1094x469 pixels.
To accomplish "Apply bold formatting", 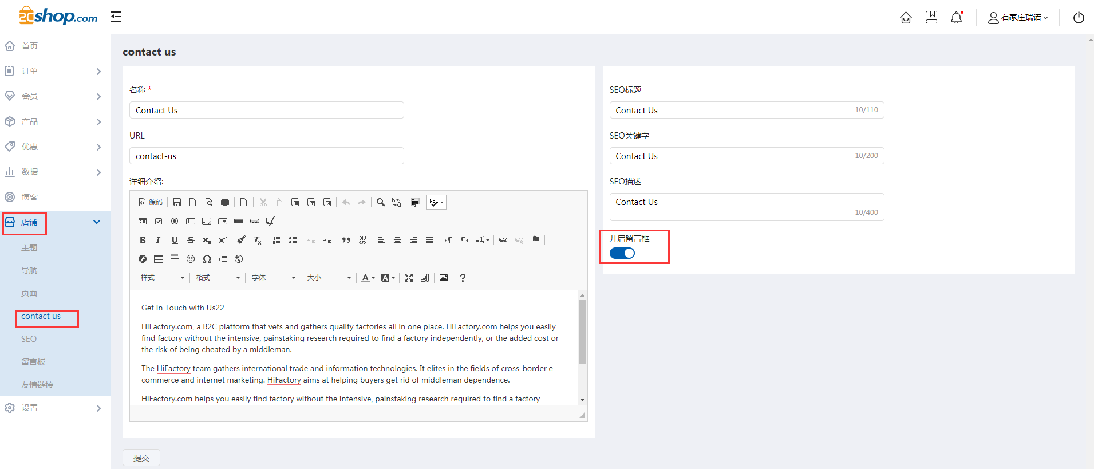I will [x=143, y=240].
